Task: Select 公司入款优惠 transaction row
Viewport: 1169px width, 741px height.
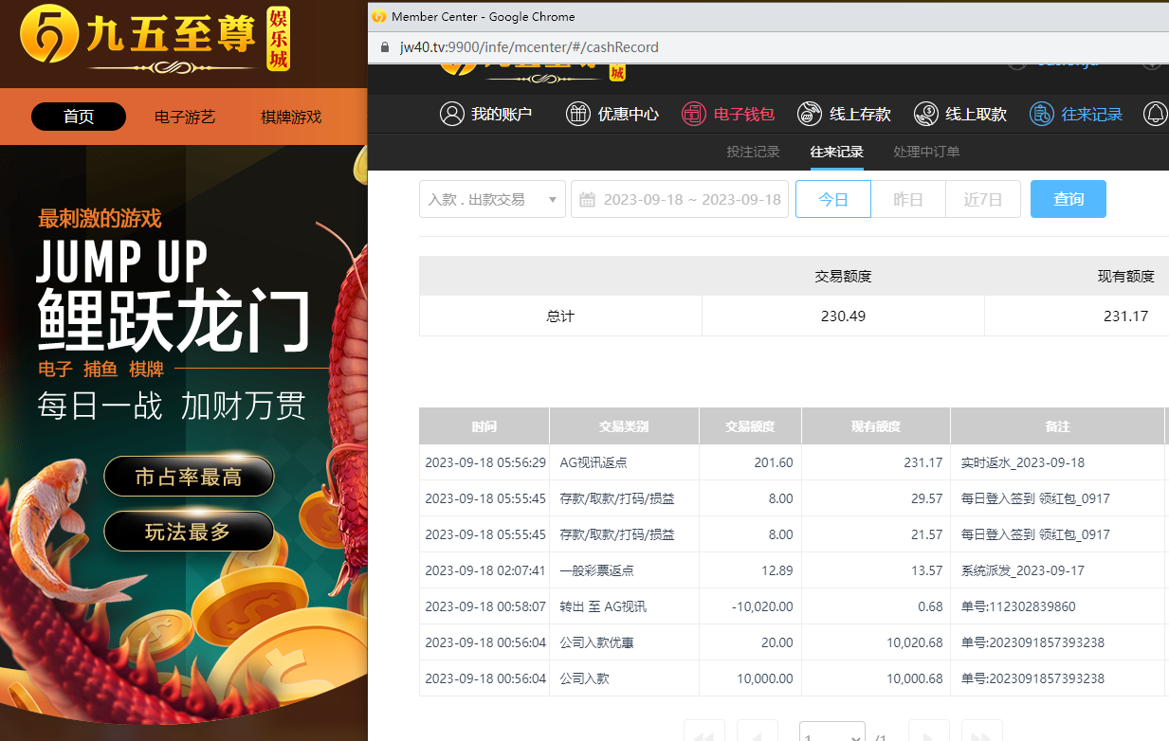Action: coord(794,642)
